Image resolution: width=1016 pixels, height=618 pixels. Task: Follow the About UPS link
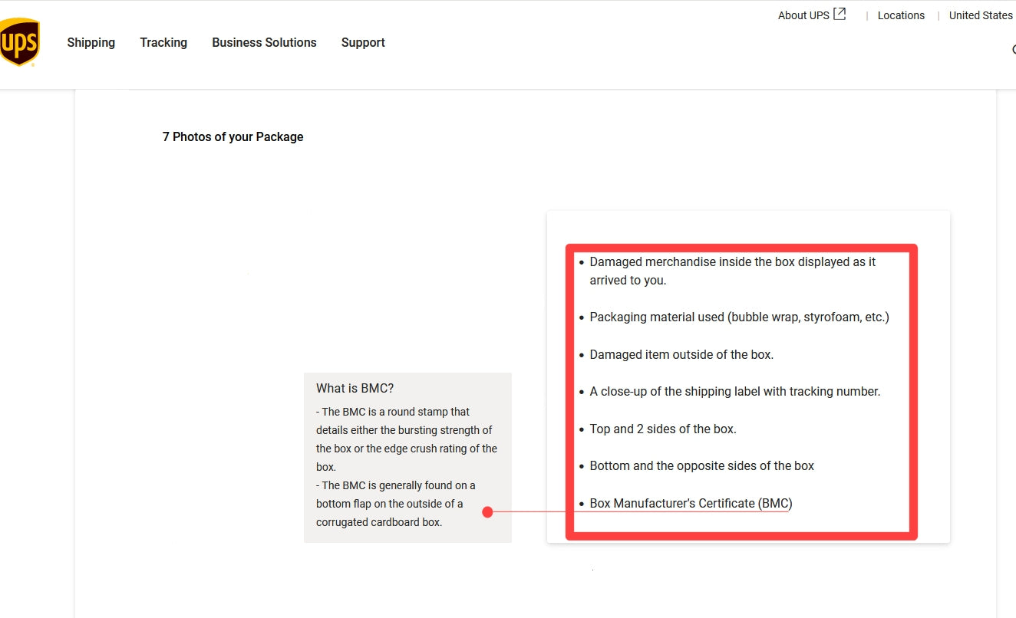click(x=803, y=15)
